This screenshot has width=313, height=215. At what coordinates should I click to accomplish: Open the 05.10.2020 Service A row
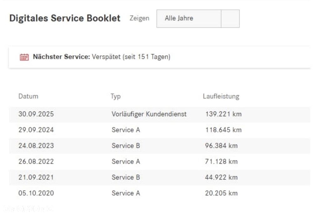coord(160,193)
